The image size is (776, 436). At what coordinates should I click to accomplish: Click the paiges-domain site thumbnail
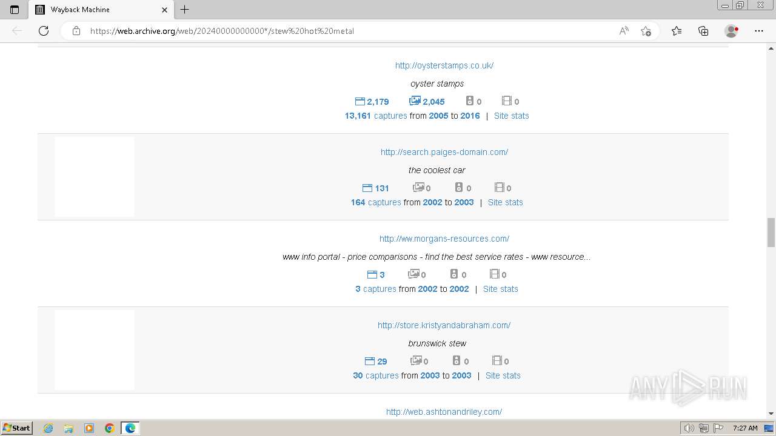(95, 177)
